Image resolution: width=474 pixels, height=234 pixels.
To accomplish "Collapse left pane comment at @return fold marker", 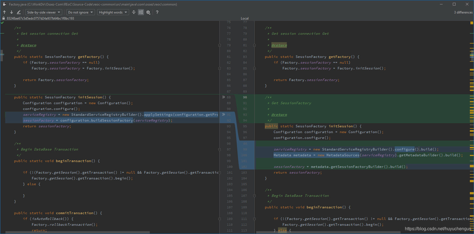I will [x=219, y=45].
